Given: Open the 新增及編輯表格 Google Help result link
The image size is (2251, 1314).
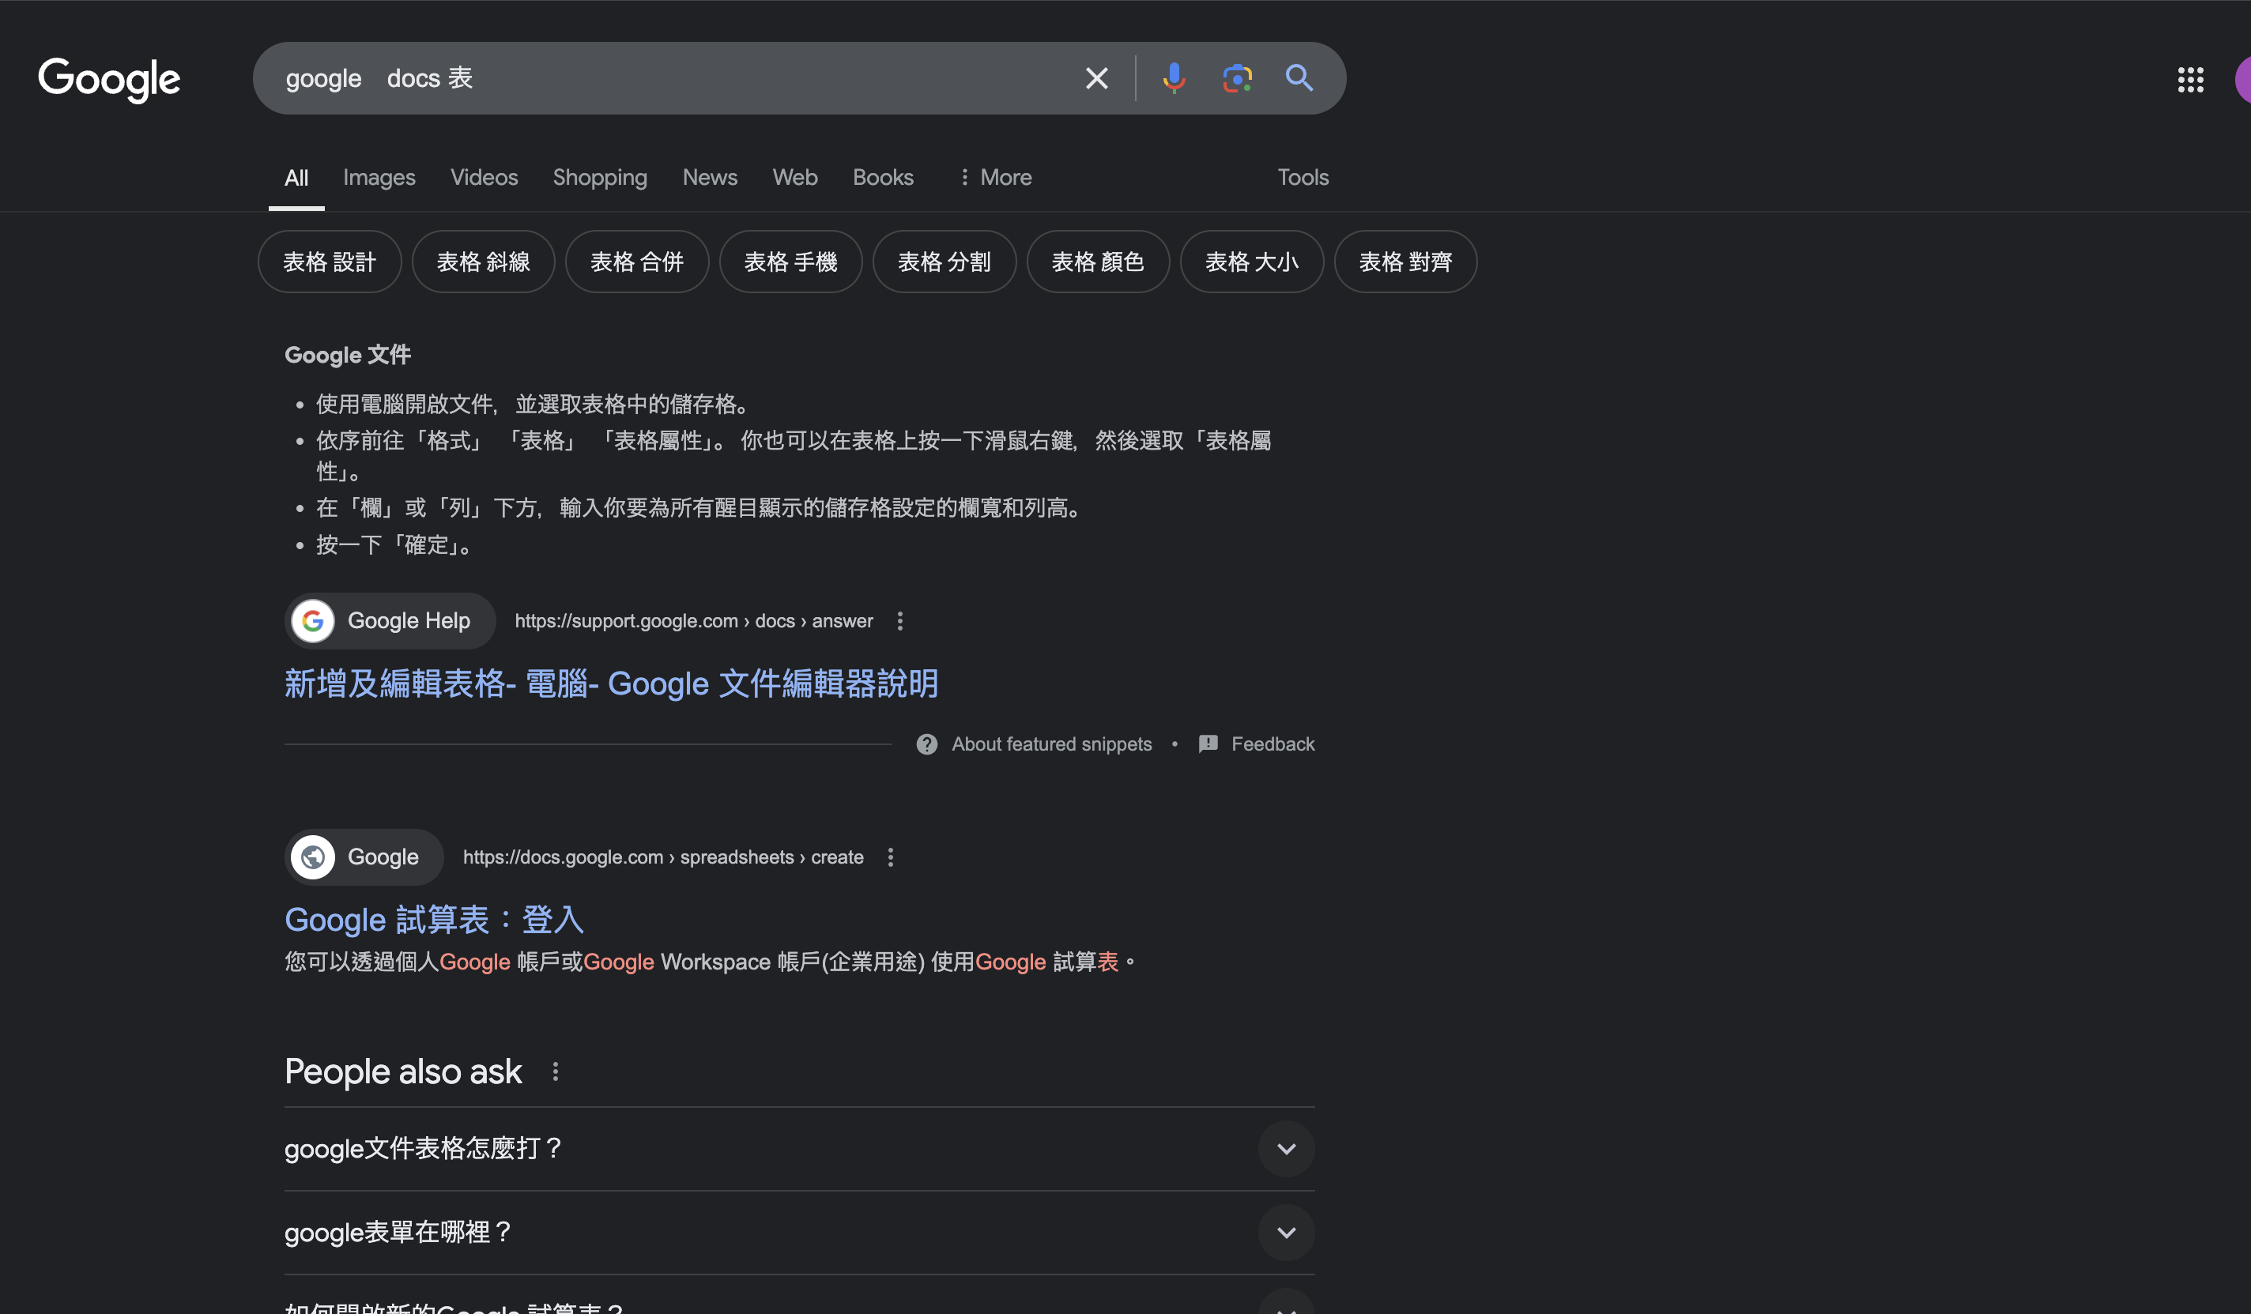Looking at the screenshot, I should point(611,683).
